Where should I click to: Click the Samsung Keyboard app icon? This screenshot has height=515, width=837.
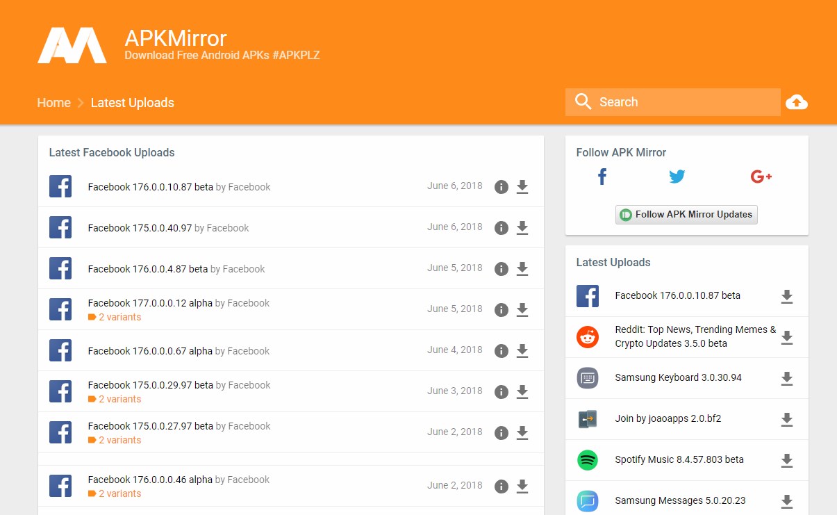pyautogui.click(x=588, y=378)
